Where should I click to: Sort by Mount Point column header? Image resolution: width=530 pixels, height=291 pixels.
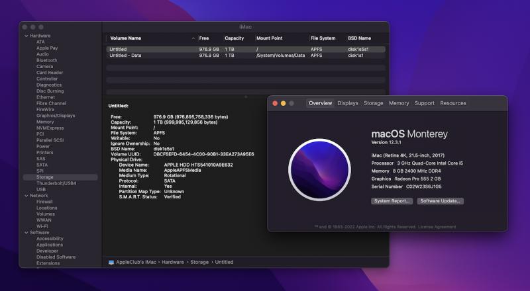[270, 38]
